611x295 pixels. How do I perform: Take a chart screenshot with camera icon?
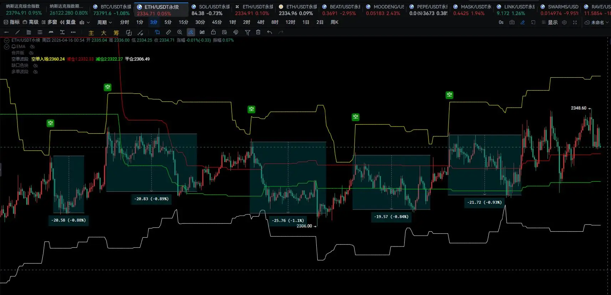point(512,22)
